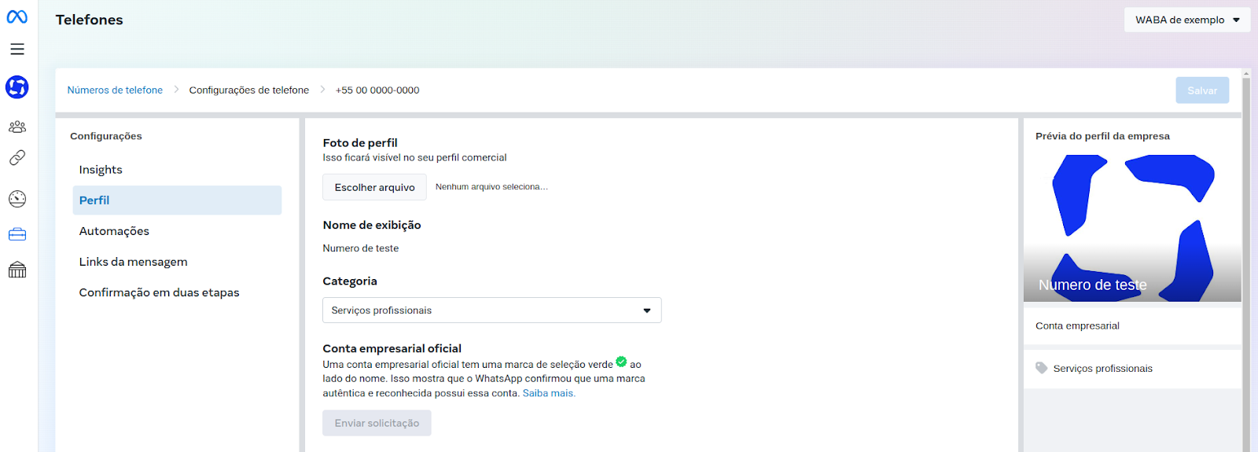Open the hamburger menu icon
The width and height of the screenshot is (1258, 452).
point(17,49)
